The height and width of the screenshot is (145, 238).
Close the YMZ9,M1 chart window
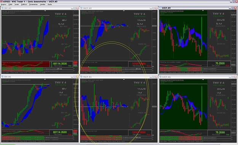[x=157, y=77]
